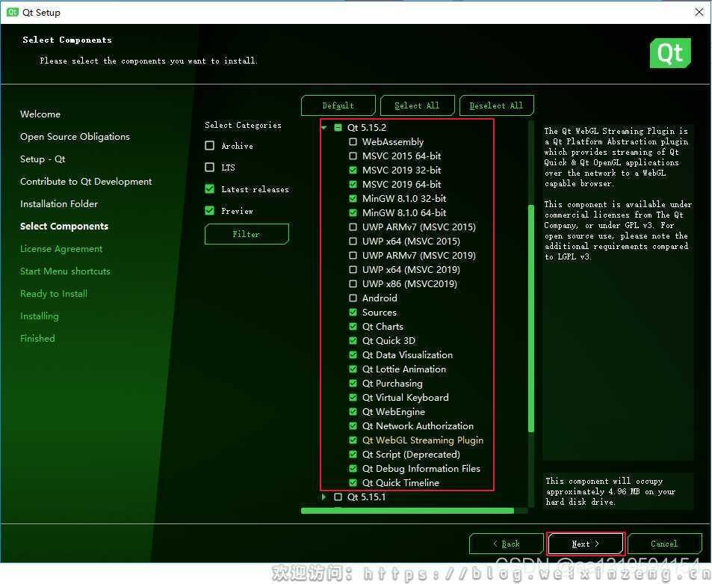Click the vertical scrollbar of component tree
Image resolution: width=712 pixels, height=584 pixels.
530,318
